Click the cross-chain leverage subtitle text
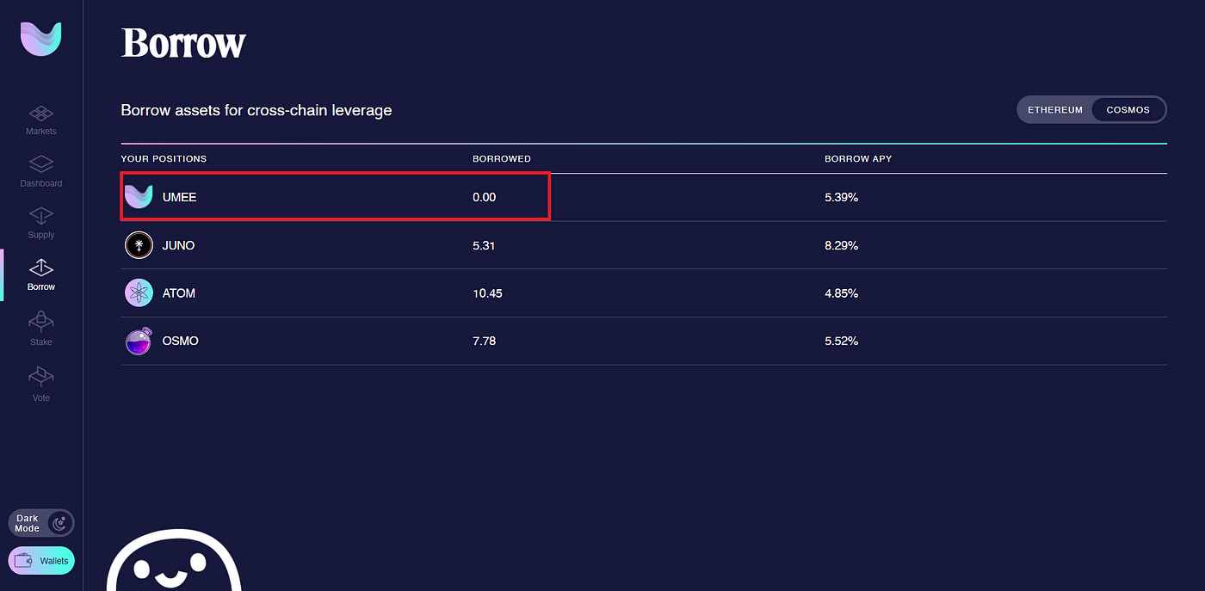The image size is (1205, 591). point(256,110)
